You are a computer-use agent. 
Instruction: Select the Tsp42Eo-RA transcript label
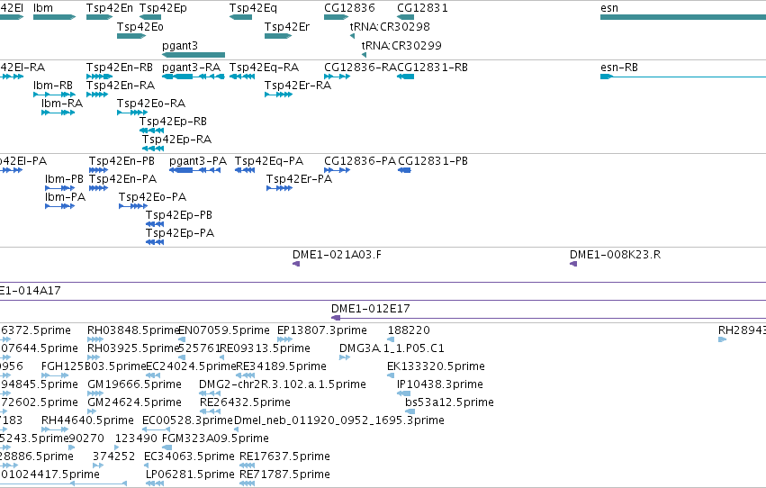coord(151,103)
